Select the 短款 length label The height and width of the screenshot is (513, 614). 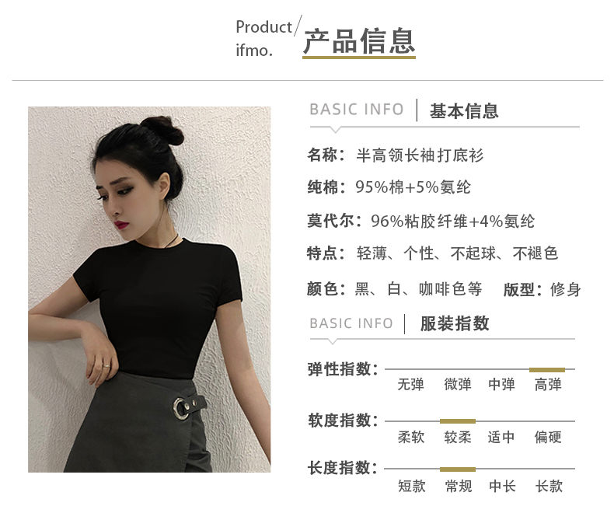pyautogui.click(x=412, y=486)
